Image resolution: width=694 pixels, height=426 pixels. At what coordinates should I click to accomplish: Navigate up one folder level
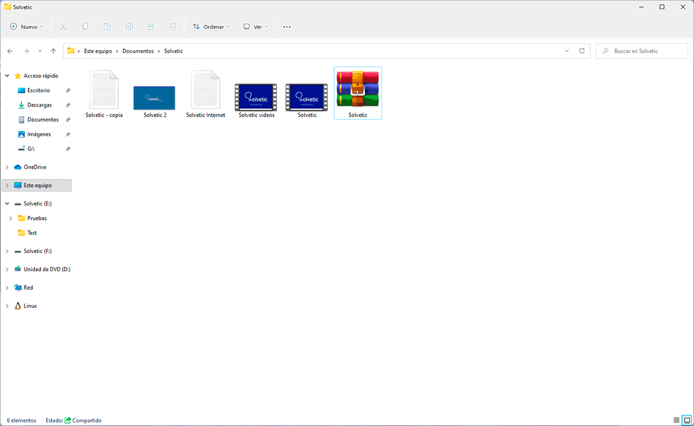[x=53, y=51]
